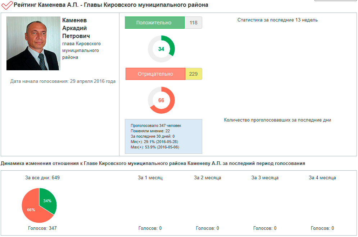Click the red 66% pie slice
358x237 pixels.
tap(32, 210)
